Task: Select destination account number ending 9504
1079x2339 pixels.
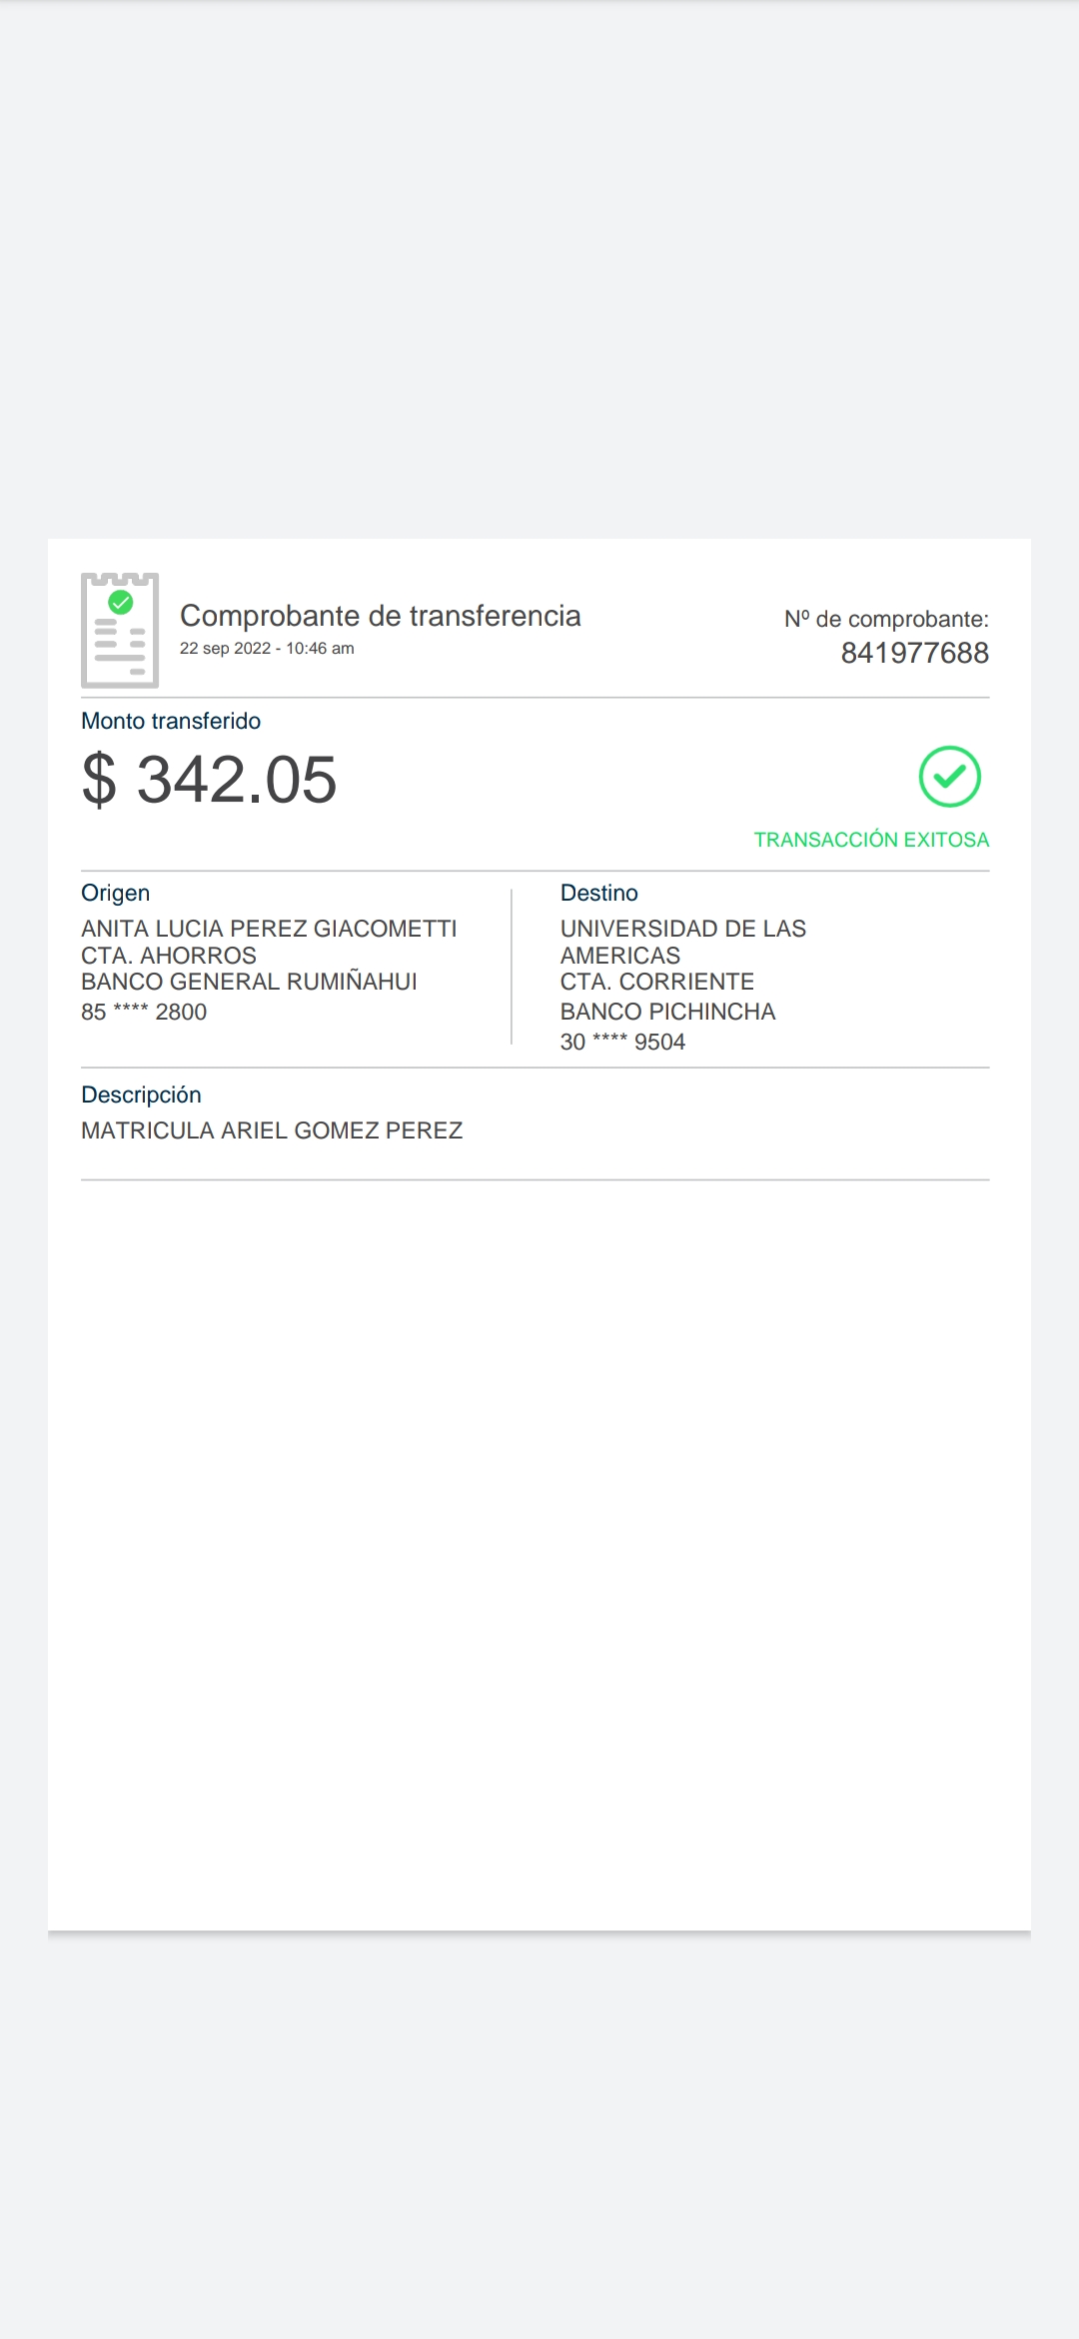Action: (x=622, y=1042)
